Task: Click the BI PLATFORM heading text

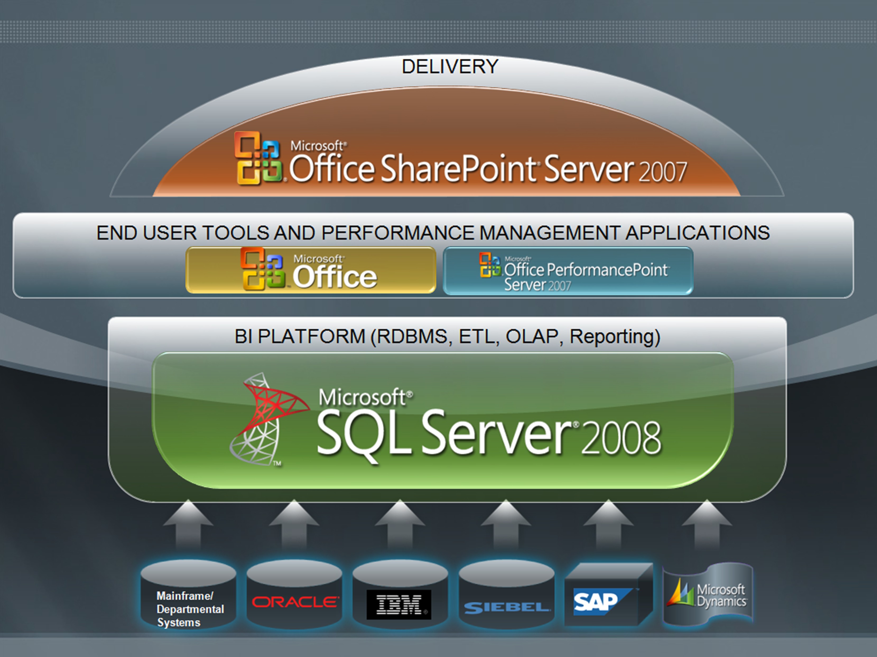Action: [x=447, y=337]
